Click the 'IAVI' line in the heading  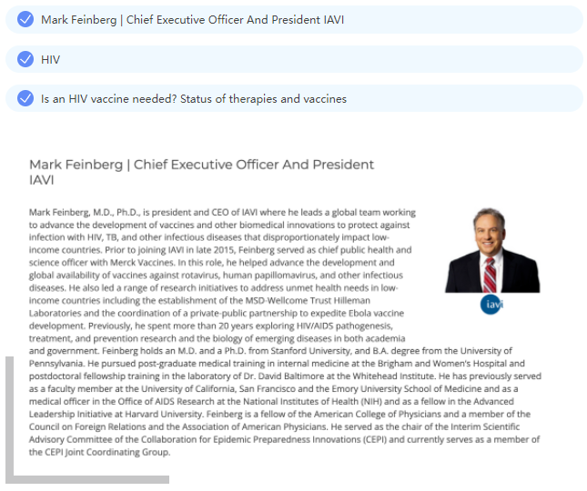point(42,180)
